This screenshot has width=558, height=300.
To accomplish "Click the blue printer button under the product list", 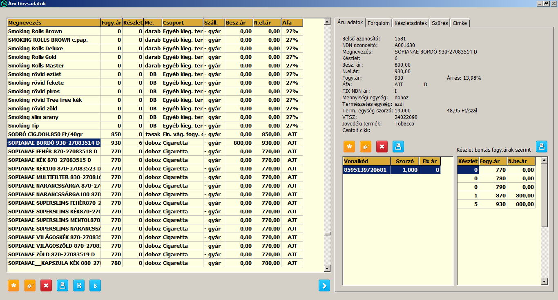I will (62, 285).
